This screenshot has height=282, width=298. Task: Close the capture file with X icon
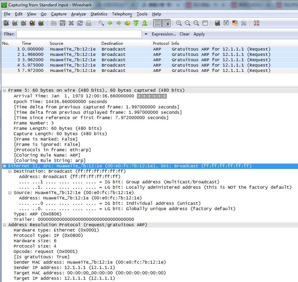pyautogui.click(x=71, y=23)
